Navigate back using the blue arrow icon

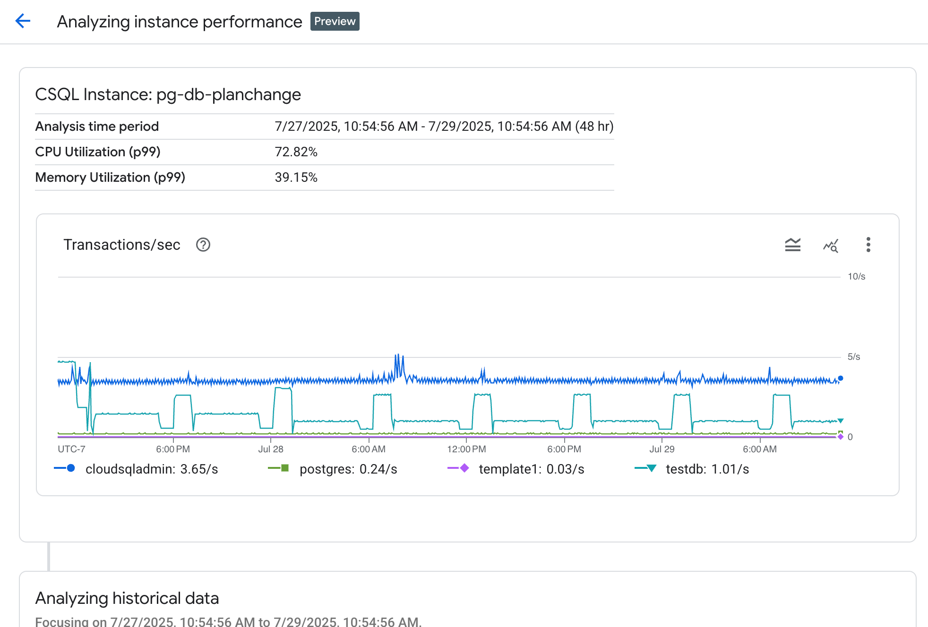pos(22,21)
